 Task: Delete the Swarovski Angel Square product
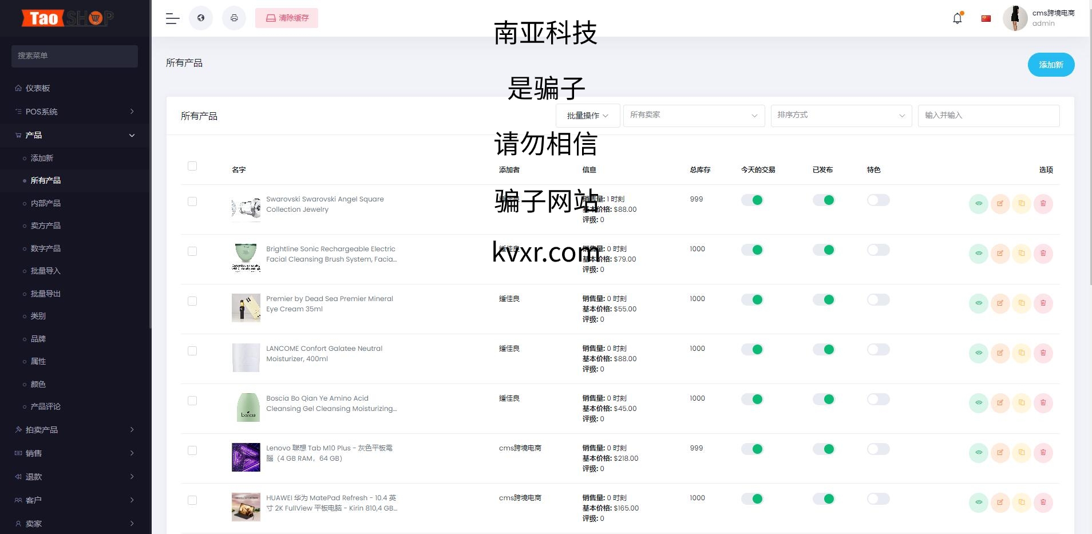pos(1043,204)
